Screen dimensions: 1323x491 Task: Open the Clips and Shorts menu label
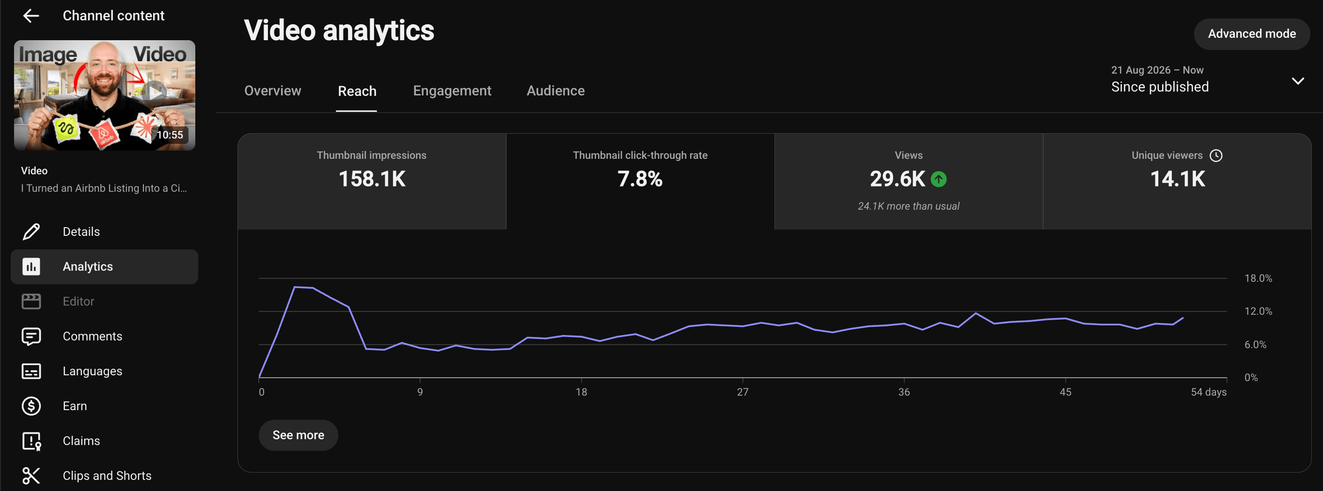(x=107, y=476)
